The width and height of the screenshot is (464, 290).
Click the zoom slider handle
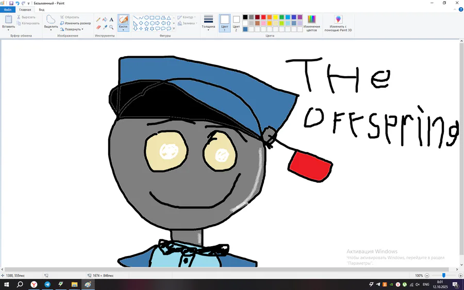[443, 275]
